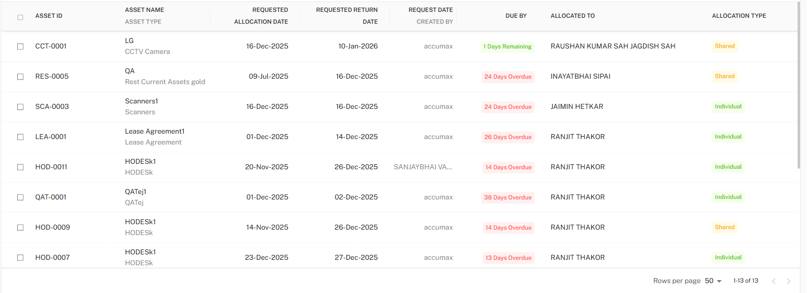Select the CCT-0001 row checkbox

point(20,47)
